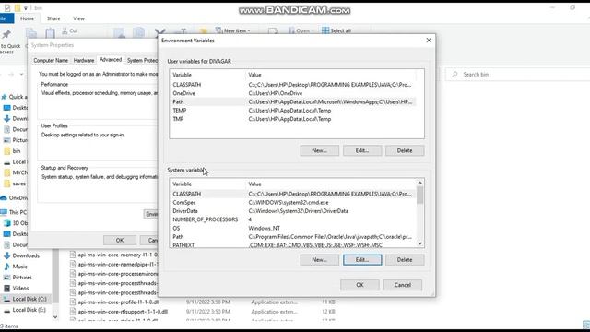Select the OneDrive user variable row
The height and width of the screenshot is (332, 590).
293,93
